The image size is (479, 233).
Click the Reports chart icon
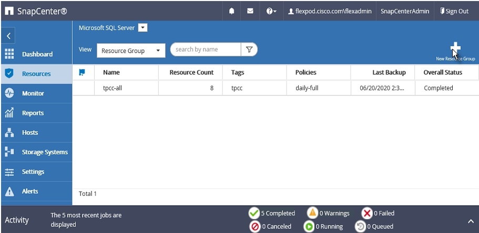point(9,112)
